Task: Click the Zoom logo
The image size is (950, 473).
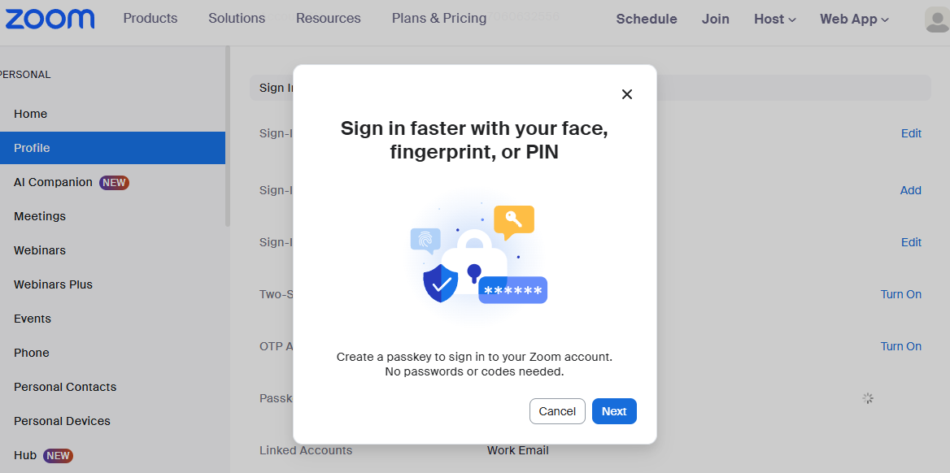Action: pyautogui.click(x=50, y=19)
